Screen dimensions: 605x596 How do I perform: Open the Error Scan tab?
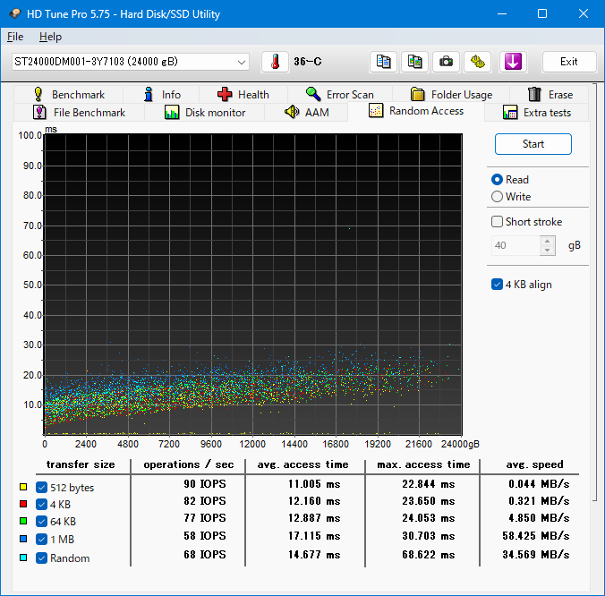pos(339,94)
